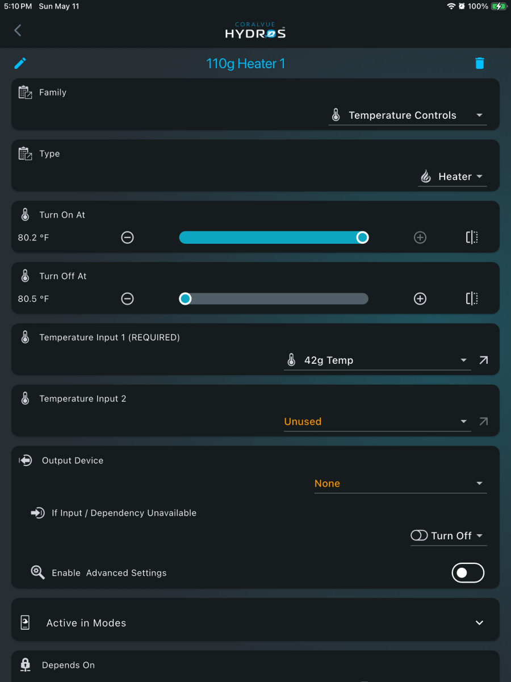Tap the 110g Heater 1 title
The height and width of the screenshot is (682, 511).
click(246, 64)
